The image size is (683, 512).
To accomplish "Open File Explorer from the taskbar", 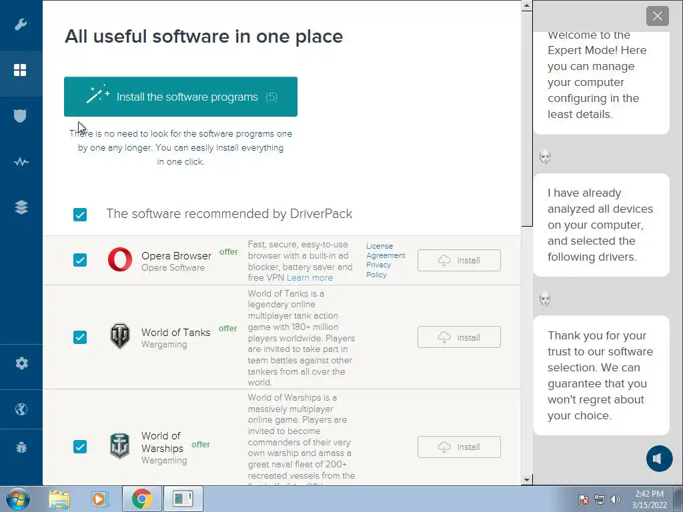I will click(59, 499).
